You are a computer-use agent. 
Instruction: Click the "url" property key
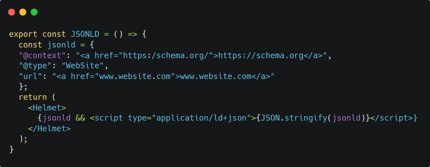[30, 76]
